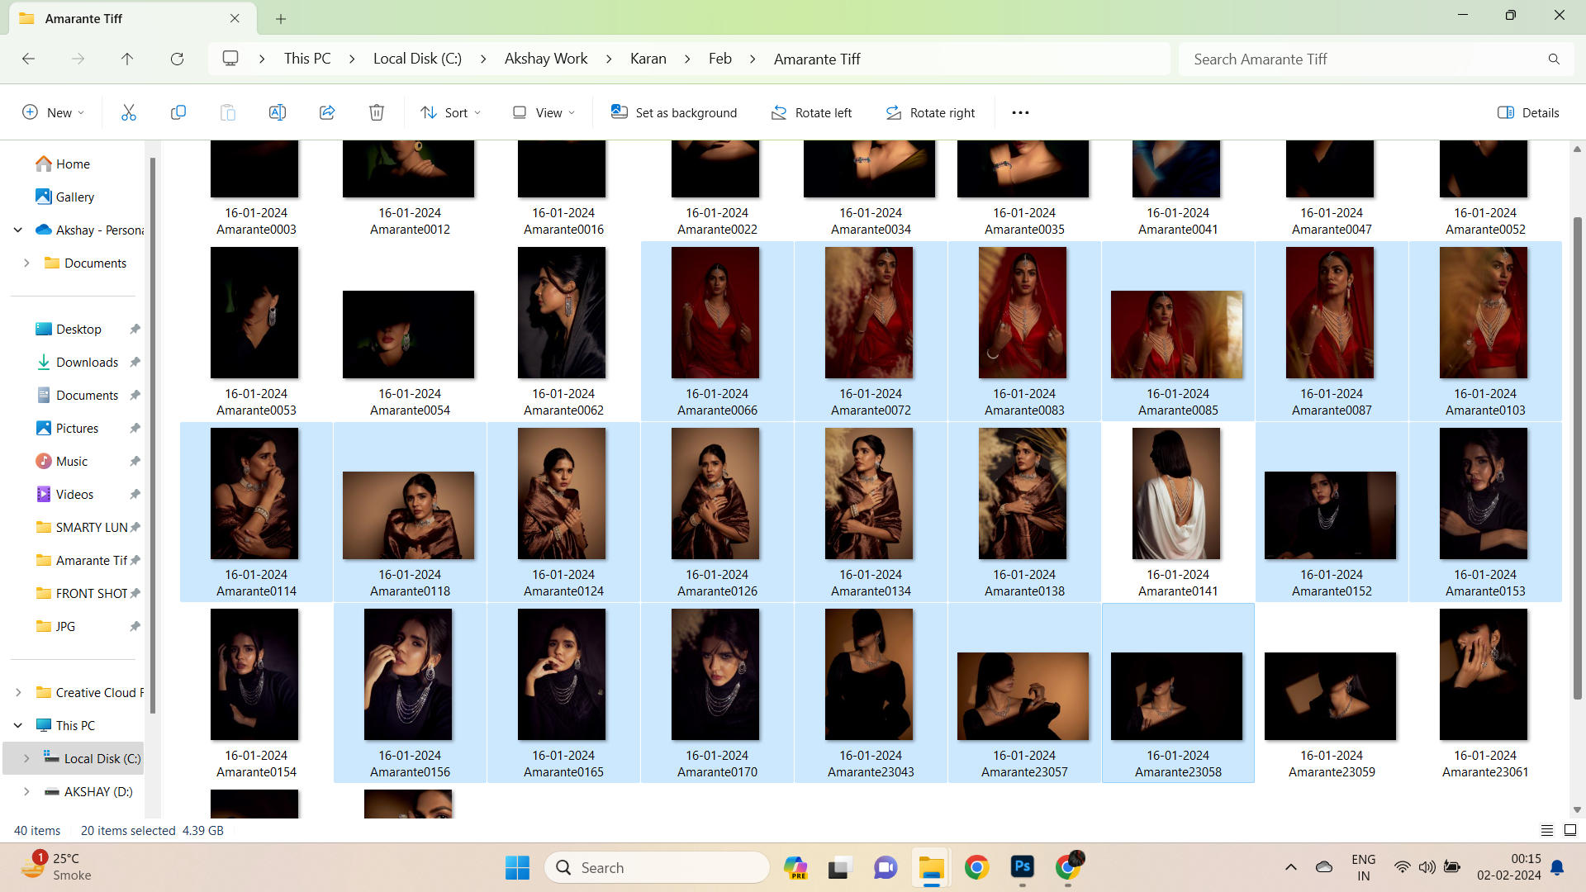
Task: Open a new tab with plus button
Action: pyautogui.click(x=281, y=18)
